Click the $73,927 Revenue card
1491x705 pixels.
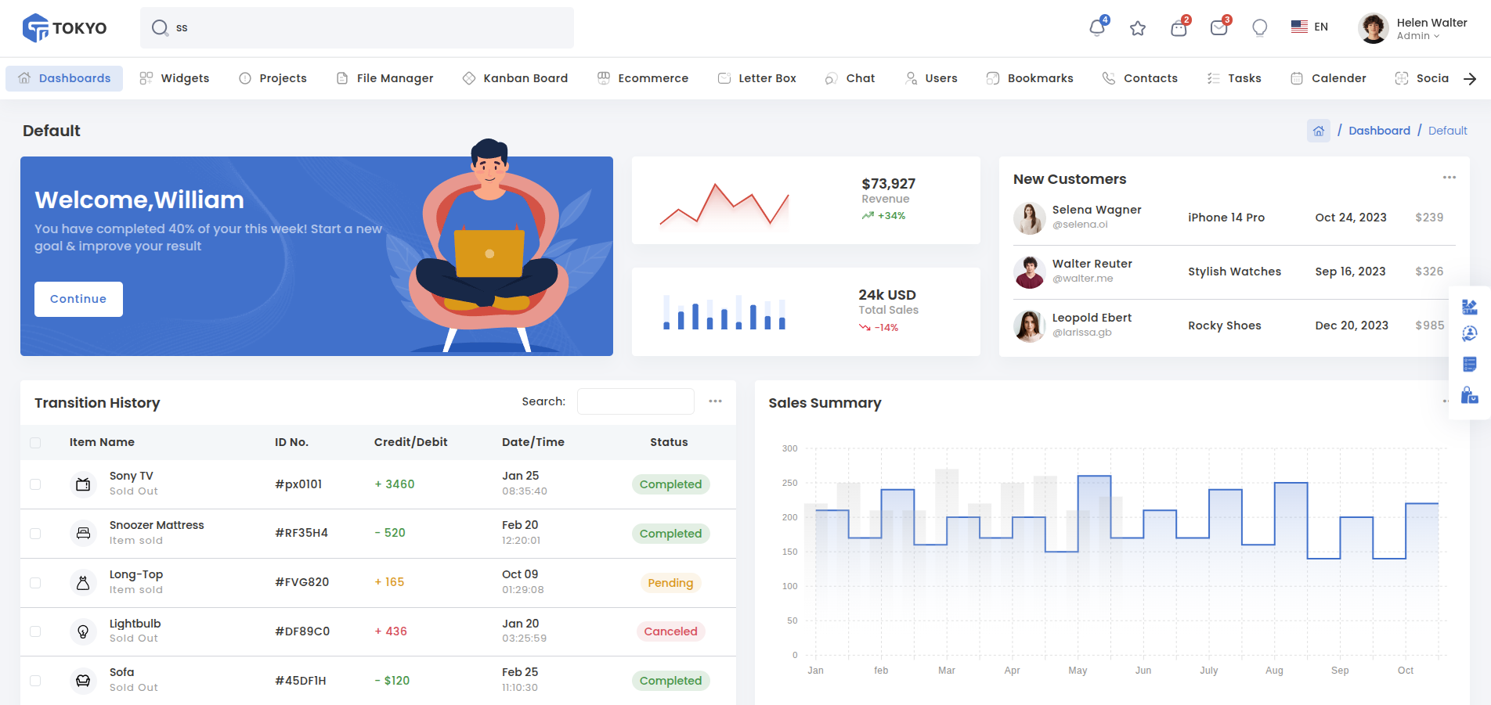(x=806, y=200)
